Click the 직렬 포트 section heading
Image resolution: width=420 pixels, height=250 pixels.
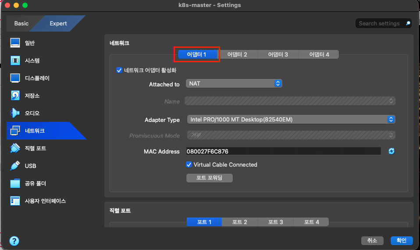tap(120, 211)
